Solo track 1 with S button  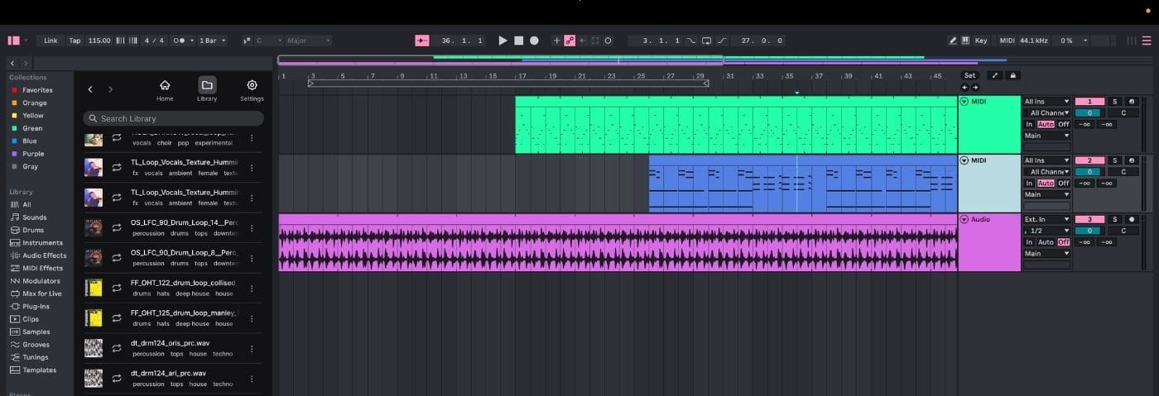[x=1114, y=102]
